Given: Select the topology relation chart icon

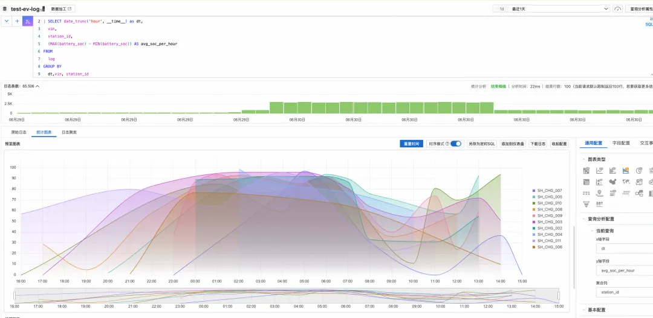Looking at the screenshot, I should click(x=638, y=193).
